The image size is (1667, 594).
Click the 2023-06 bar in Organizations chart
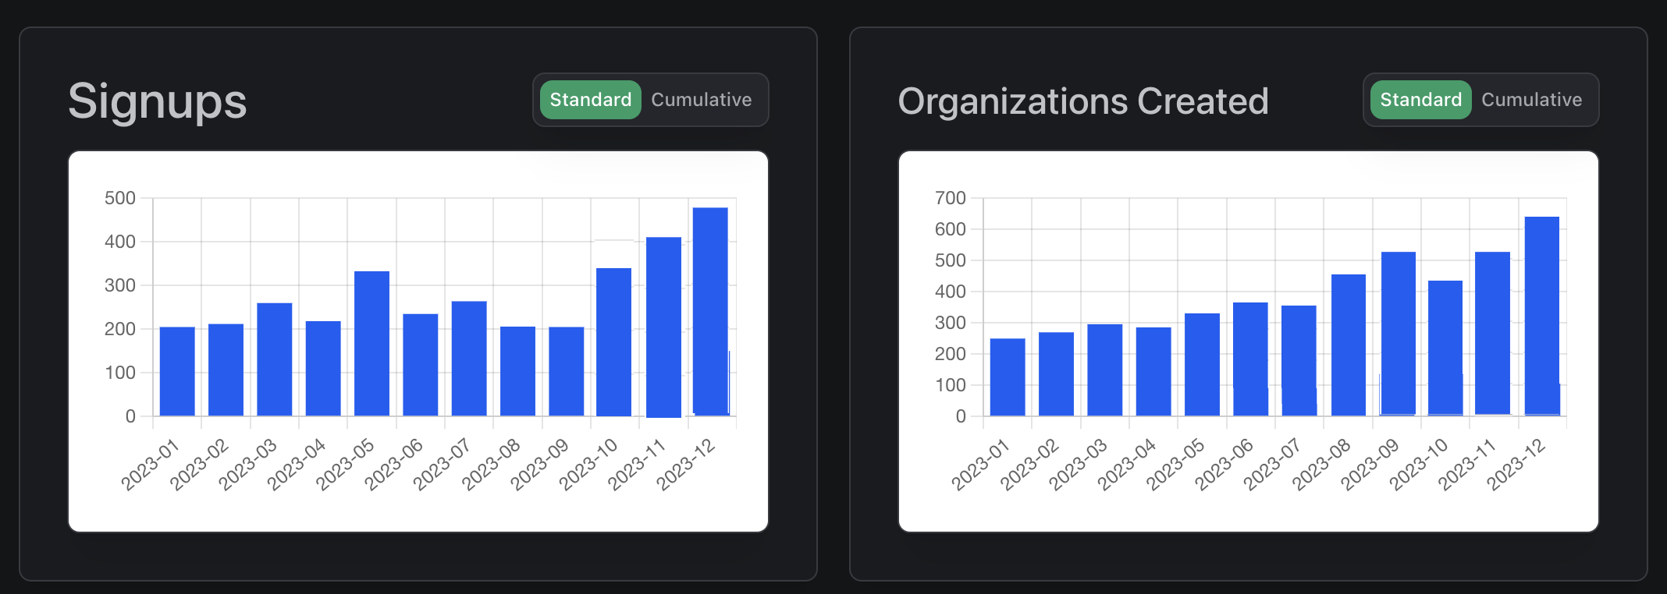click(1250, 359)
